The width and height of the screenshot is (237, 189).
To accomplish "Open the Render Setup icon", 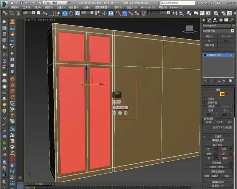I will click(x=223, y=13).
